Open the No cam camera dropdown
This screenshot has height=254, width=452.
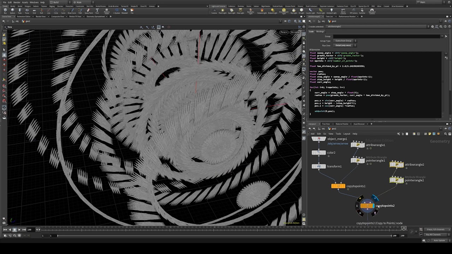pyautogui.click(x=295, y=32)
